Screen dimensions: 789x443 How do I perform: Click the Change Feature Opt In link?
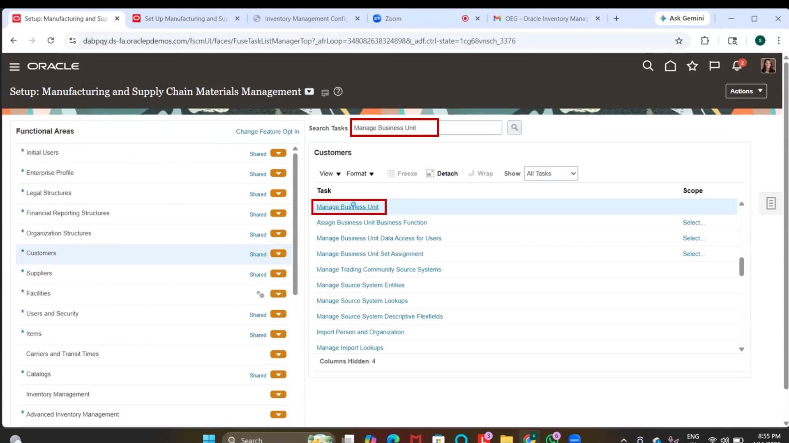pyautogui.click(x=268, y=131)
